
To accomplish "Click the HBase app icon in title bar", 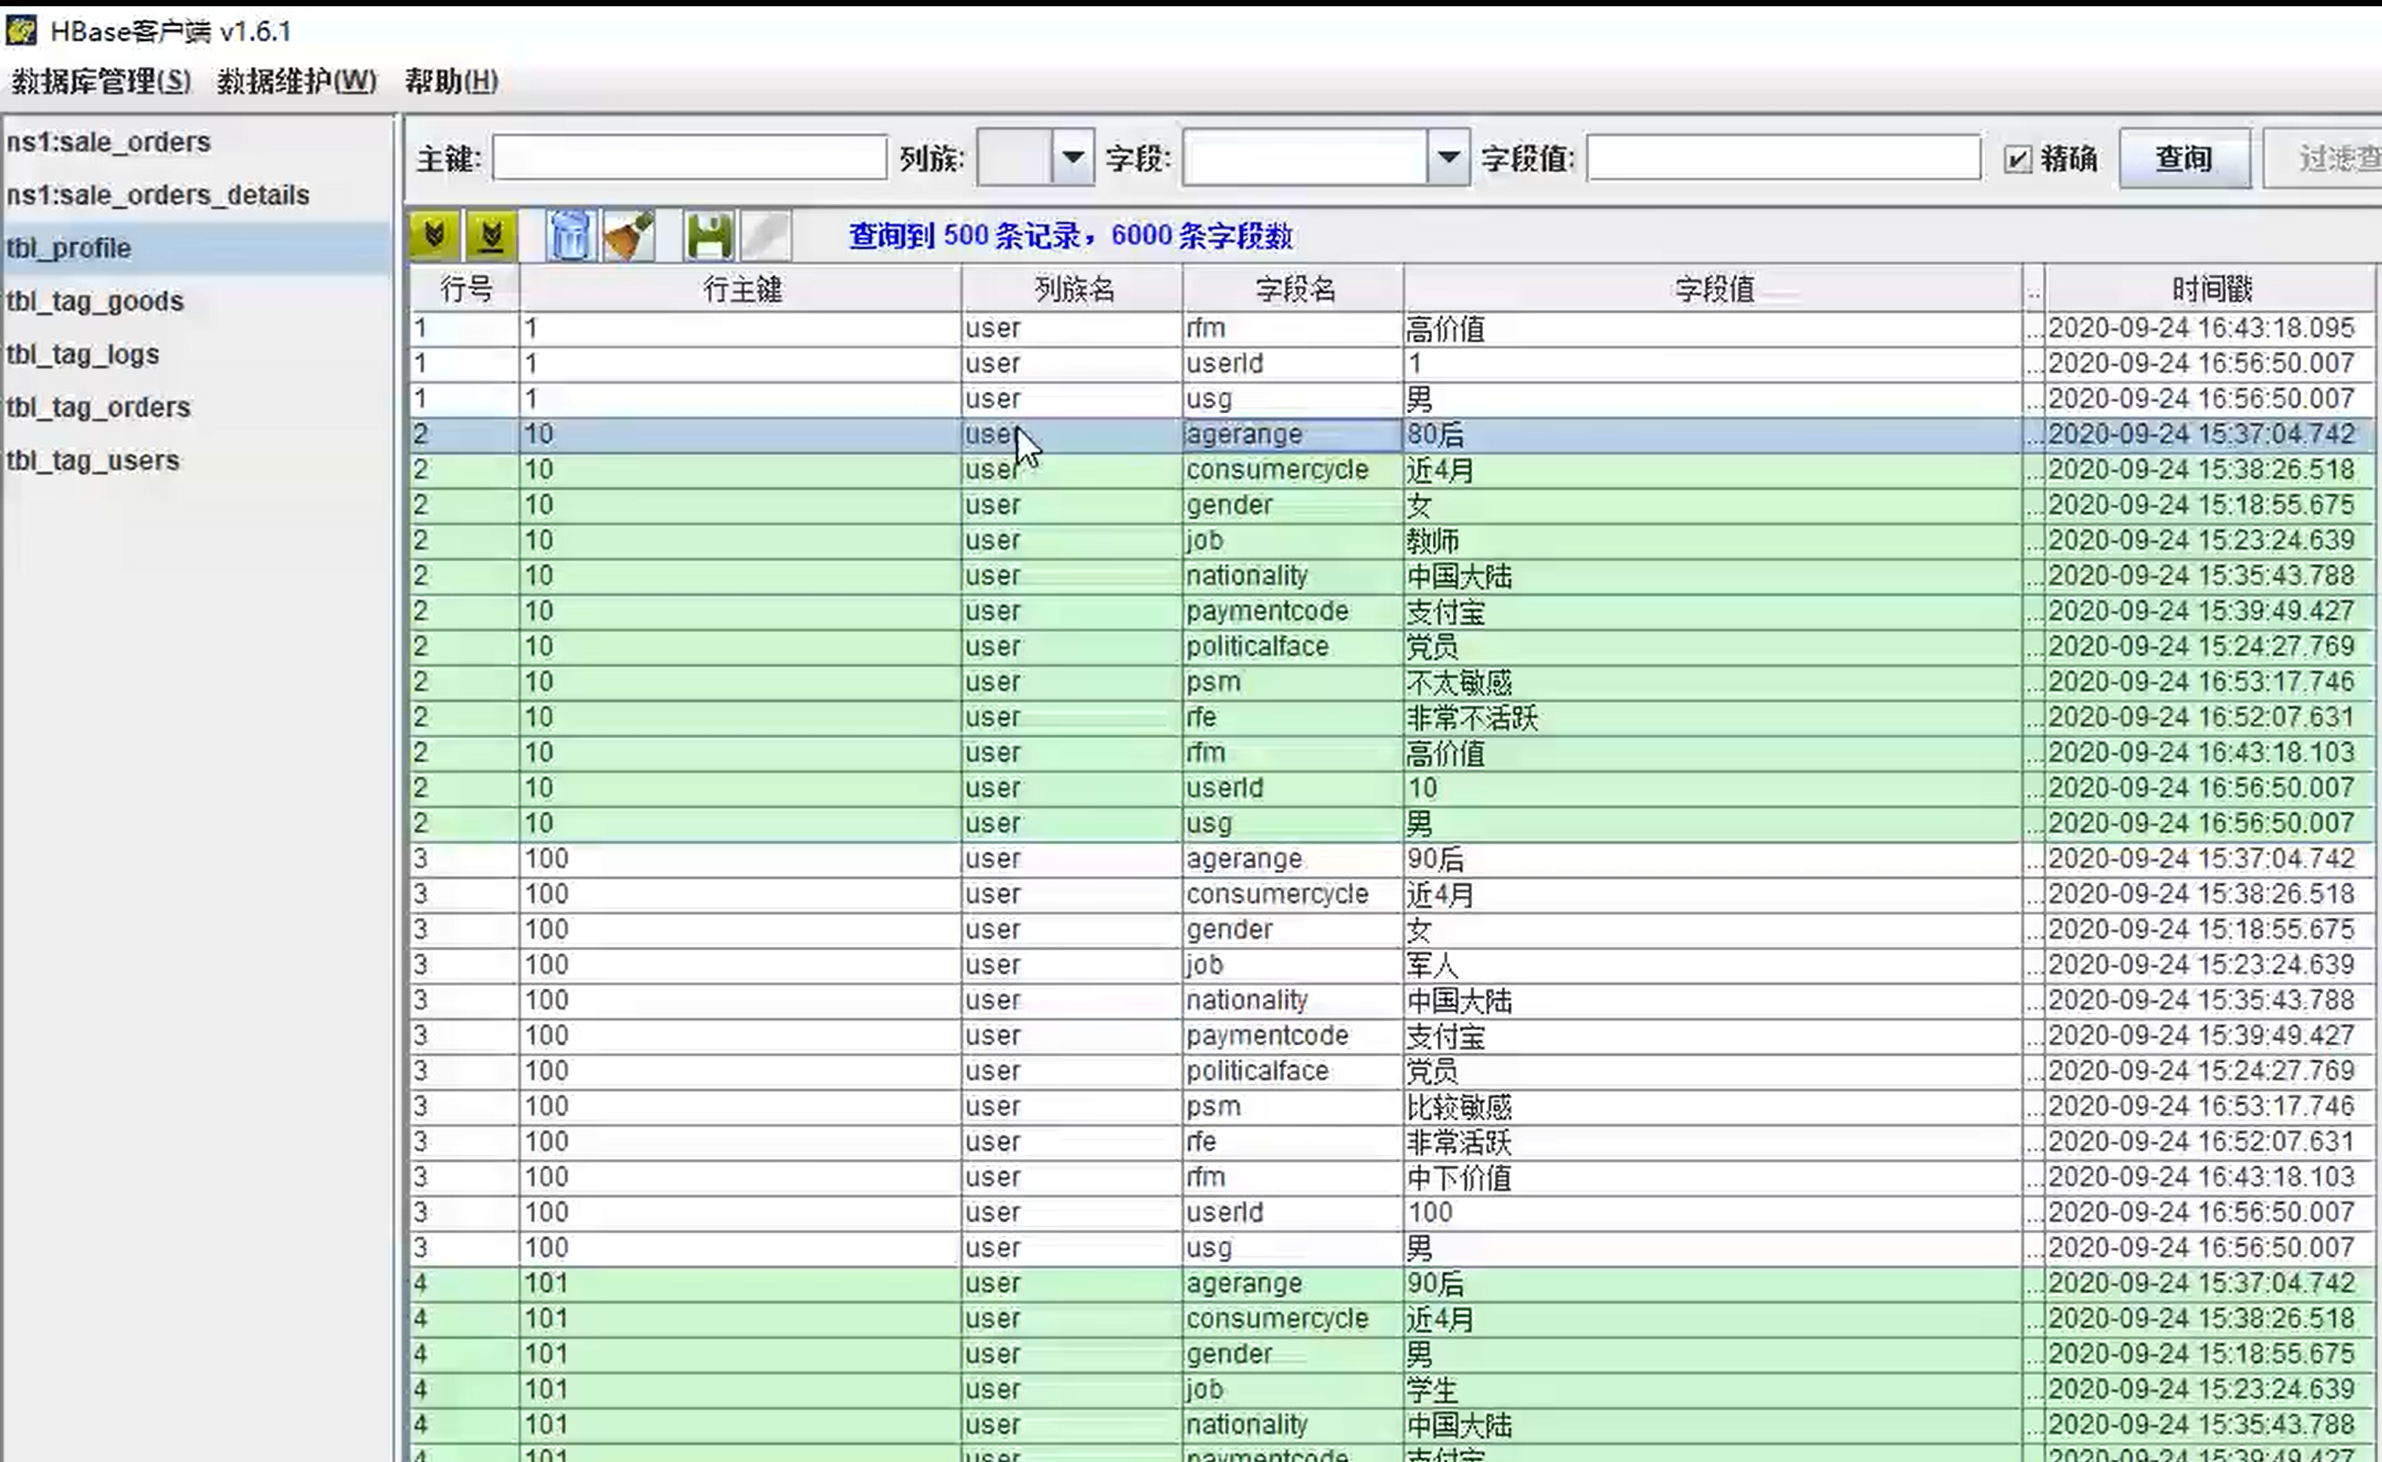I will point(21,31).
